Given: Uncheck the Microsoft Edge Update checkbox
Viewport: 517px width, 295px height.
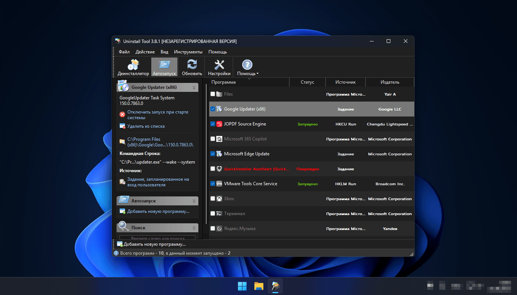Looking at the screenshot, I should tap(213, 154).
